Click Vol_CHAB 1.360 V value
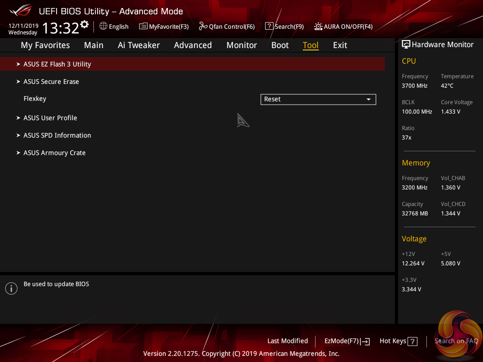Viewport: 483px width, 362px height. pyautogui.click(x=450, y=188)
